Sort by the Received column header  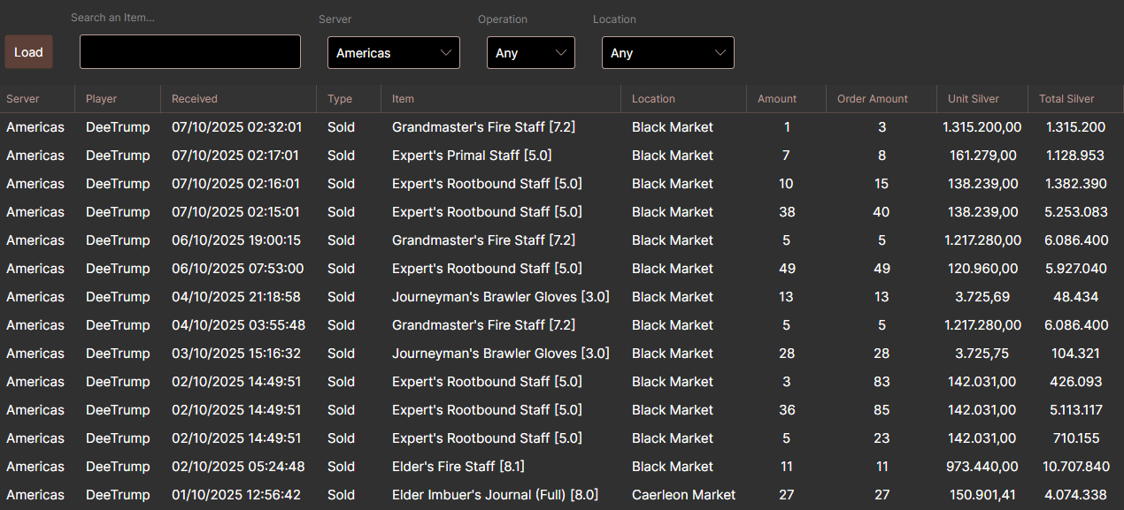[195, 99]
